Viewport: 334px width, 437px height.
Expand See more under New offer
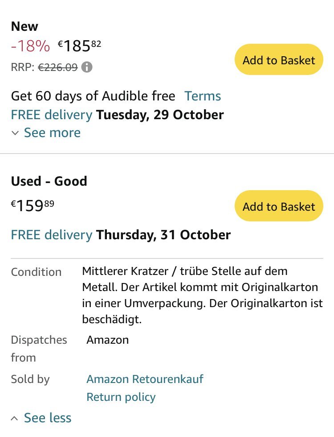coord(52,133)
